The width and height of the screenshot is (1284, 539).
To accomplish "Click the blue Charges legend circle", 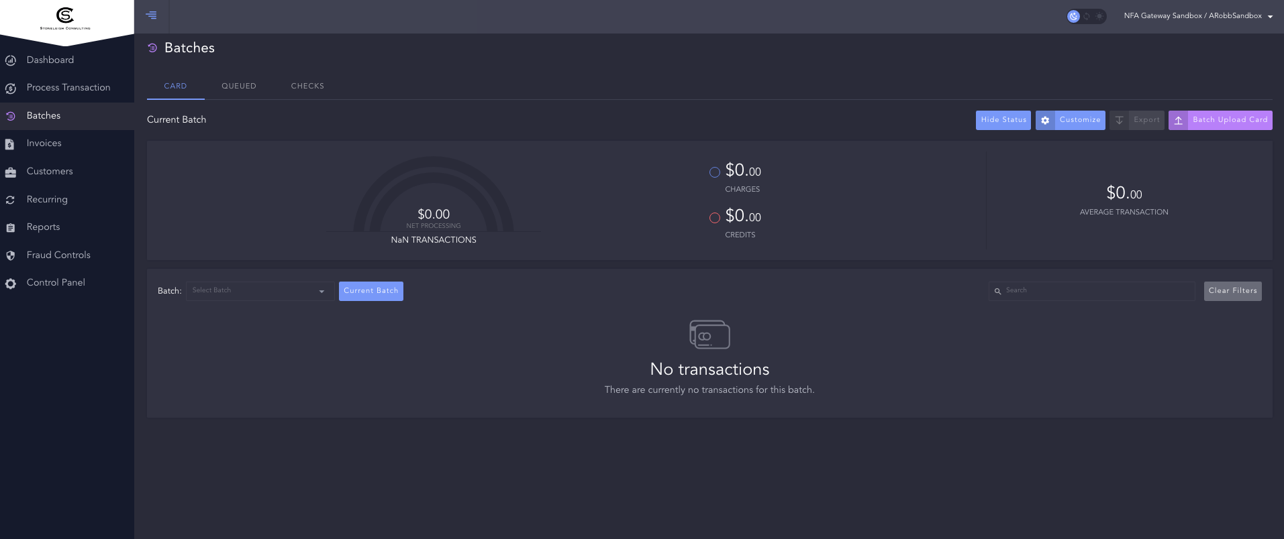I will click(715, 172).
